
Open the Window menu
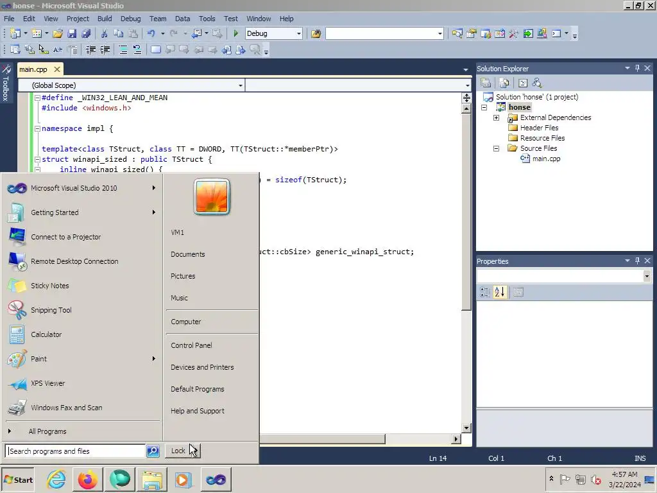coord(259,19)
